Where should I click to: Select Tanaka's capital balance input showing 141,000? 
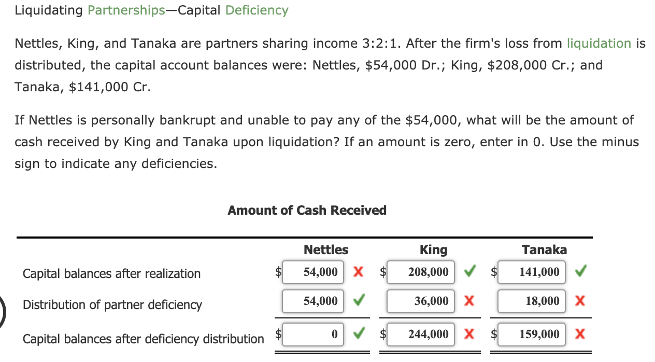click(532, 272)
